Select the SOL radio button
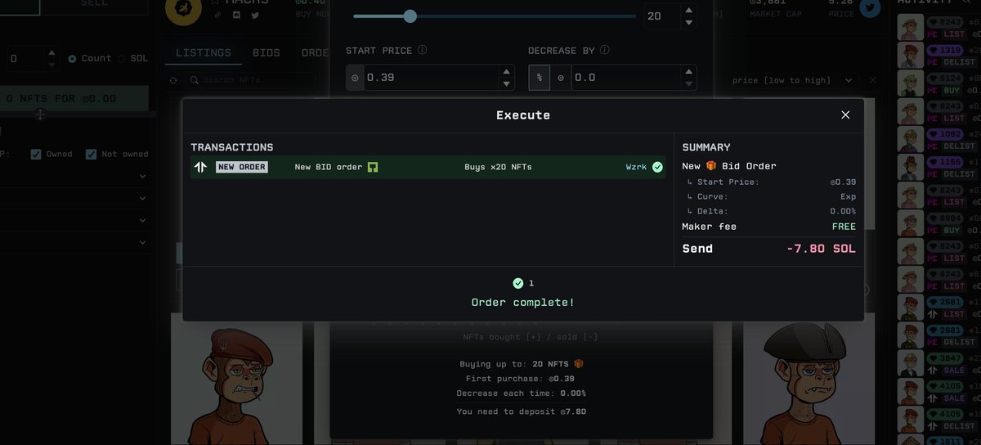 coord(122,59)
